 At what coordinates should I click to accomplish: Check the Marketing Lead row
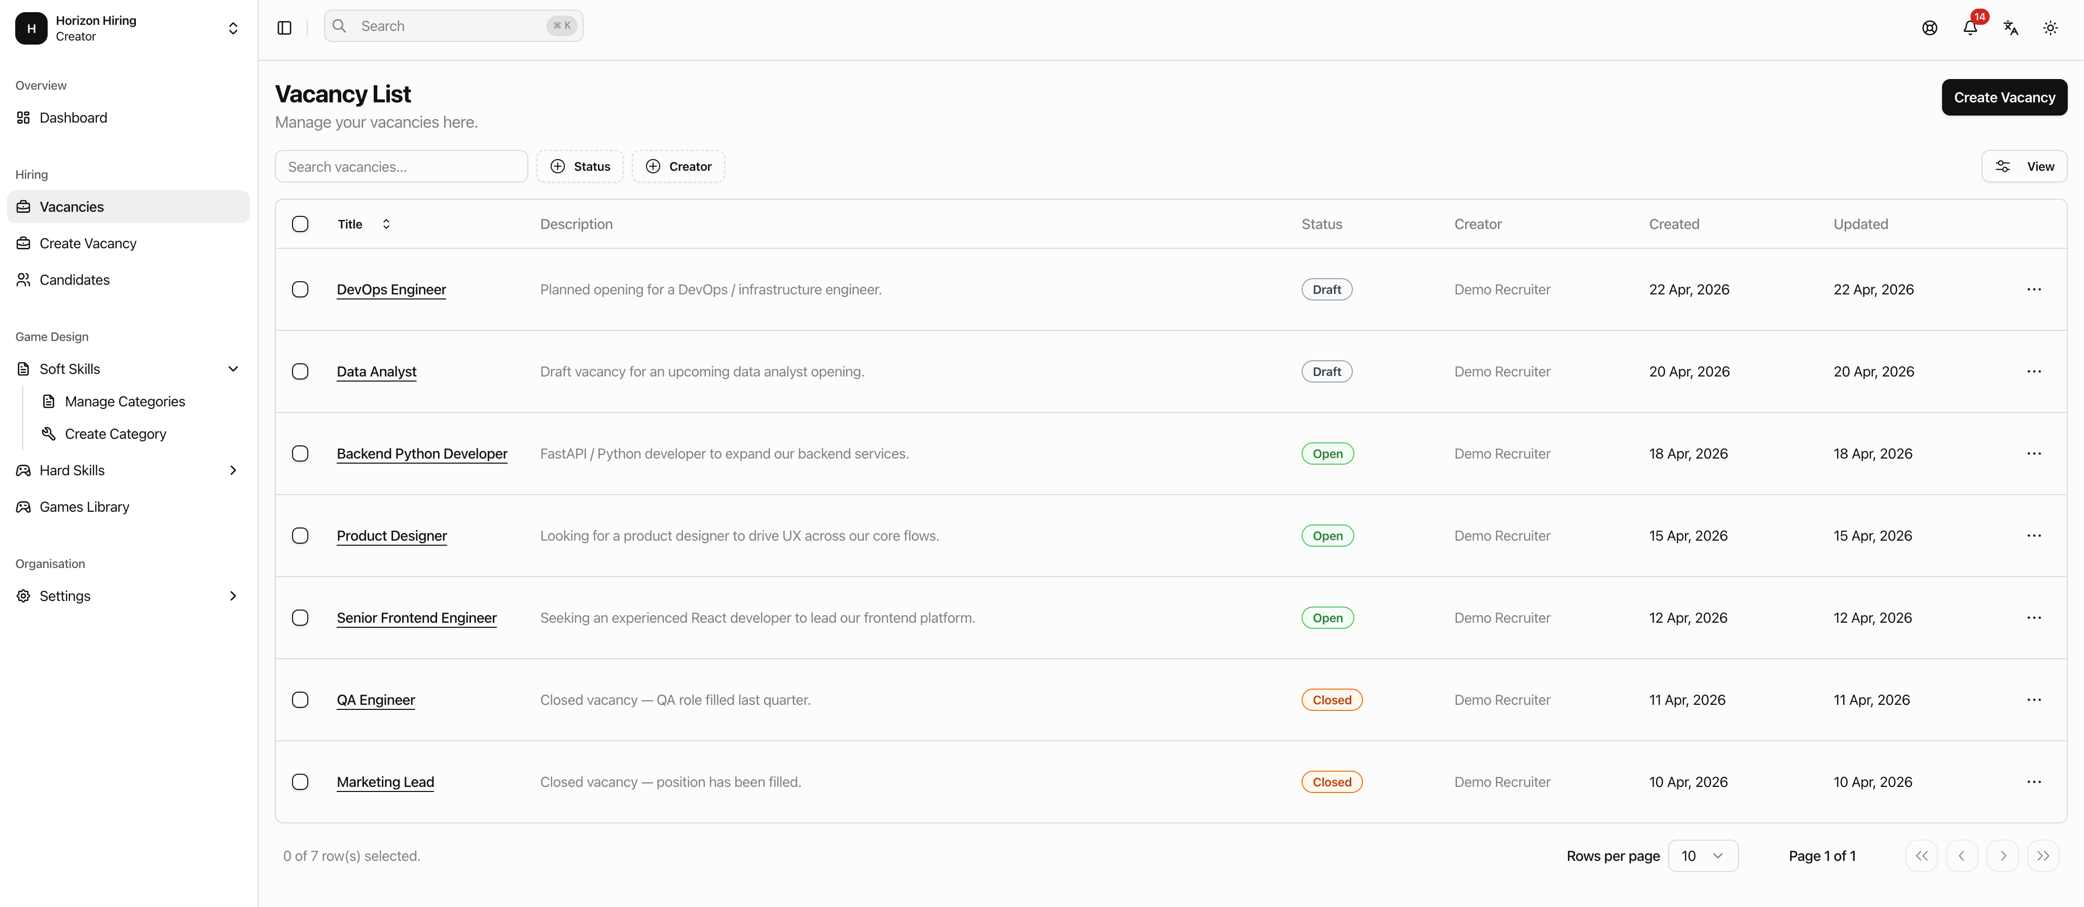click(300, 782)
